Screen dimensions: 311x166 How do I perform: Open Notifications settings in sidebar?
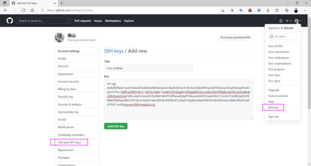(x=77, y=127)
